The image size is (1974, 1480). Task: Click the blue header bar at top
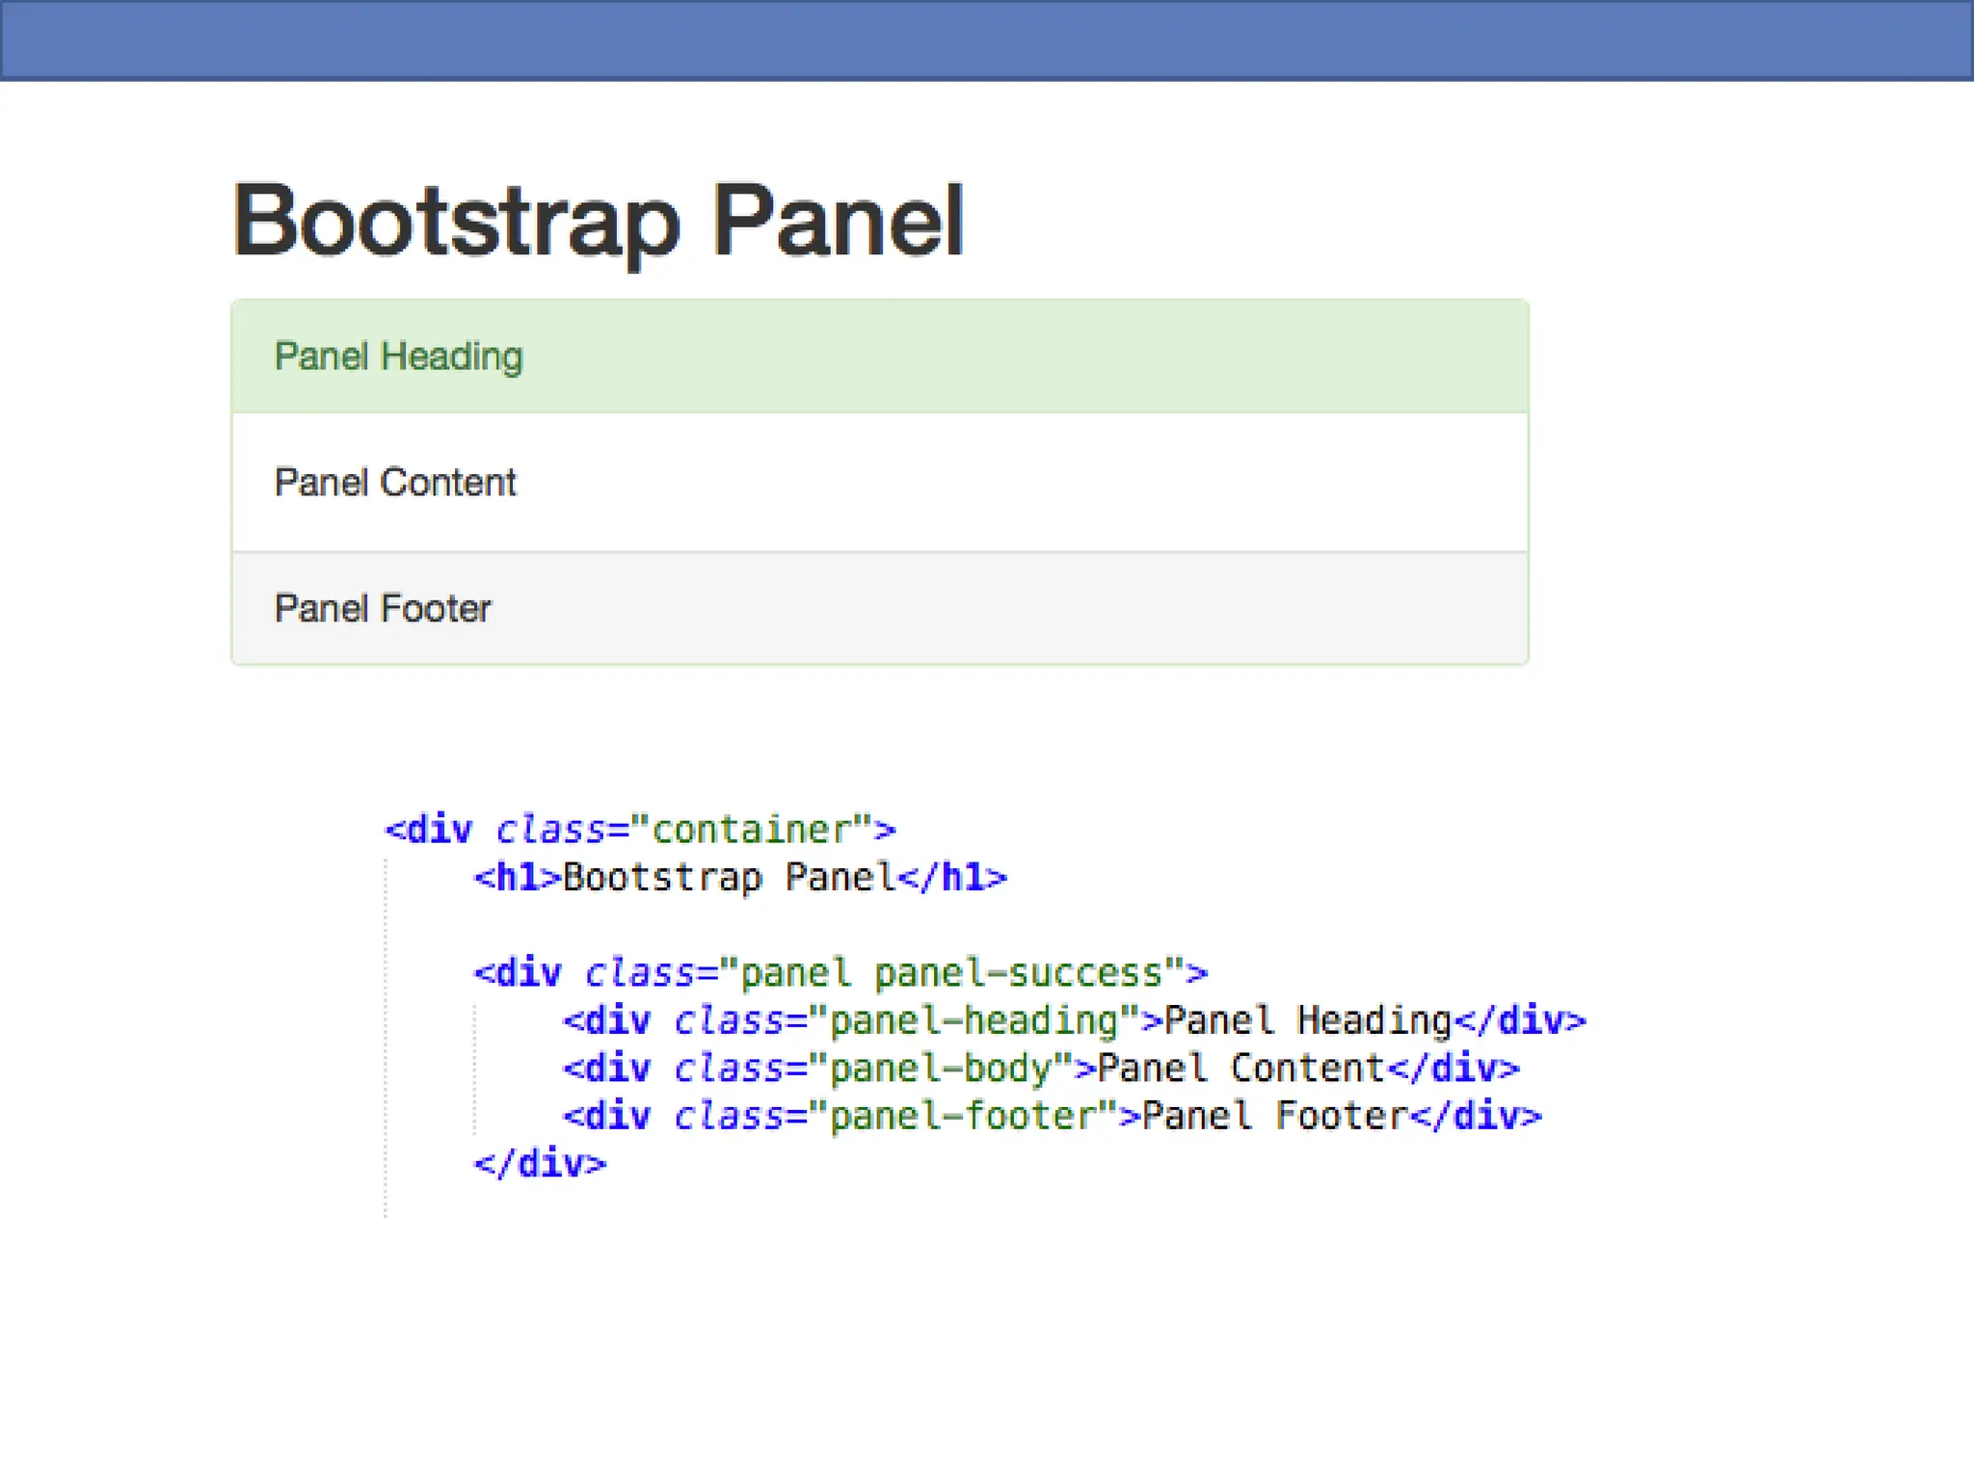(x=987, y=39)
